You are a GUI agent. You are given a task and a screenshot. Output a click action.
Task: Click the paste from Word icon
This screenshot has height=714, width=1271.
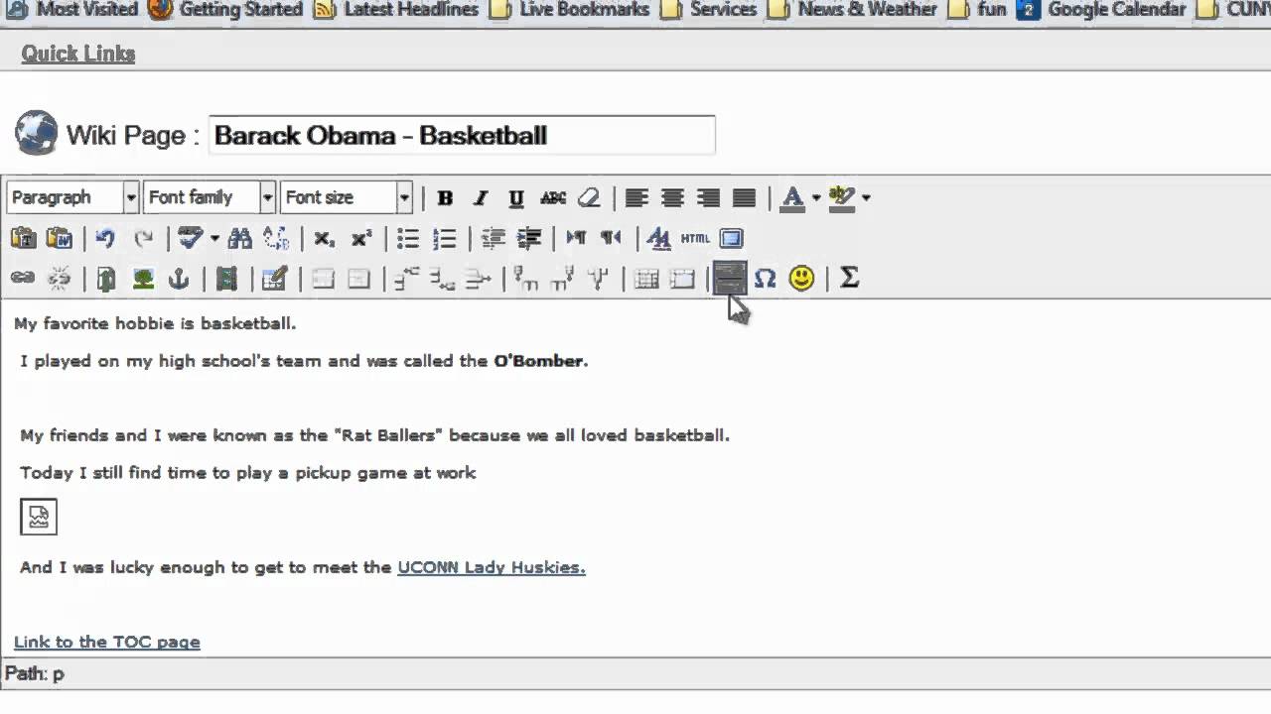pyautogui.click(x=60, y=238)
